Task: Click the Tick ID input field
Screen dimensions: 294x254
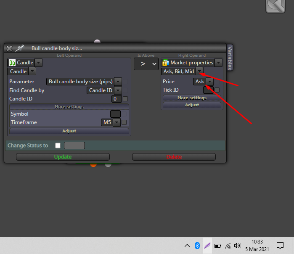Action: click(x=208, y=90)
